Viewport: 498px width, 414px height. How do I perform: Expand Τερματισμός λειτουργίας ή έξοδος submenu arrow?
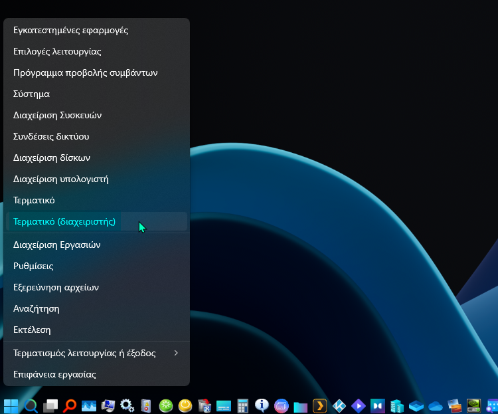pos(176,353)
